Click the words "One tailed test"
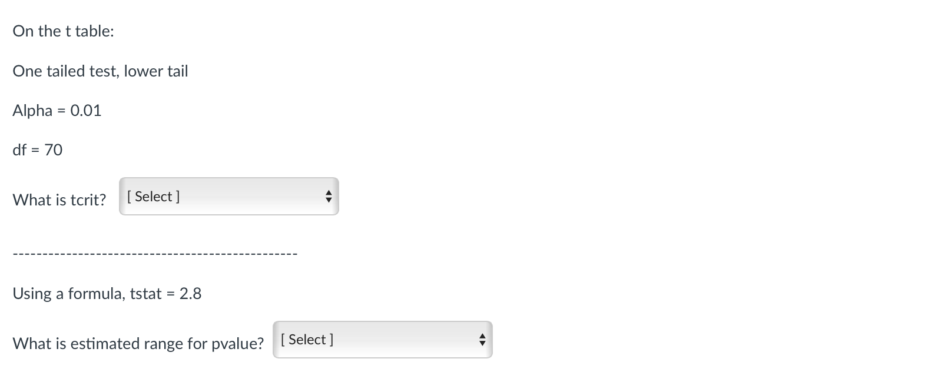This screenshot has height=382, width=941. 65,71
